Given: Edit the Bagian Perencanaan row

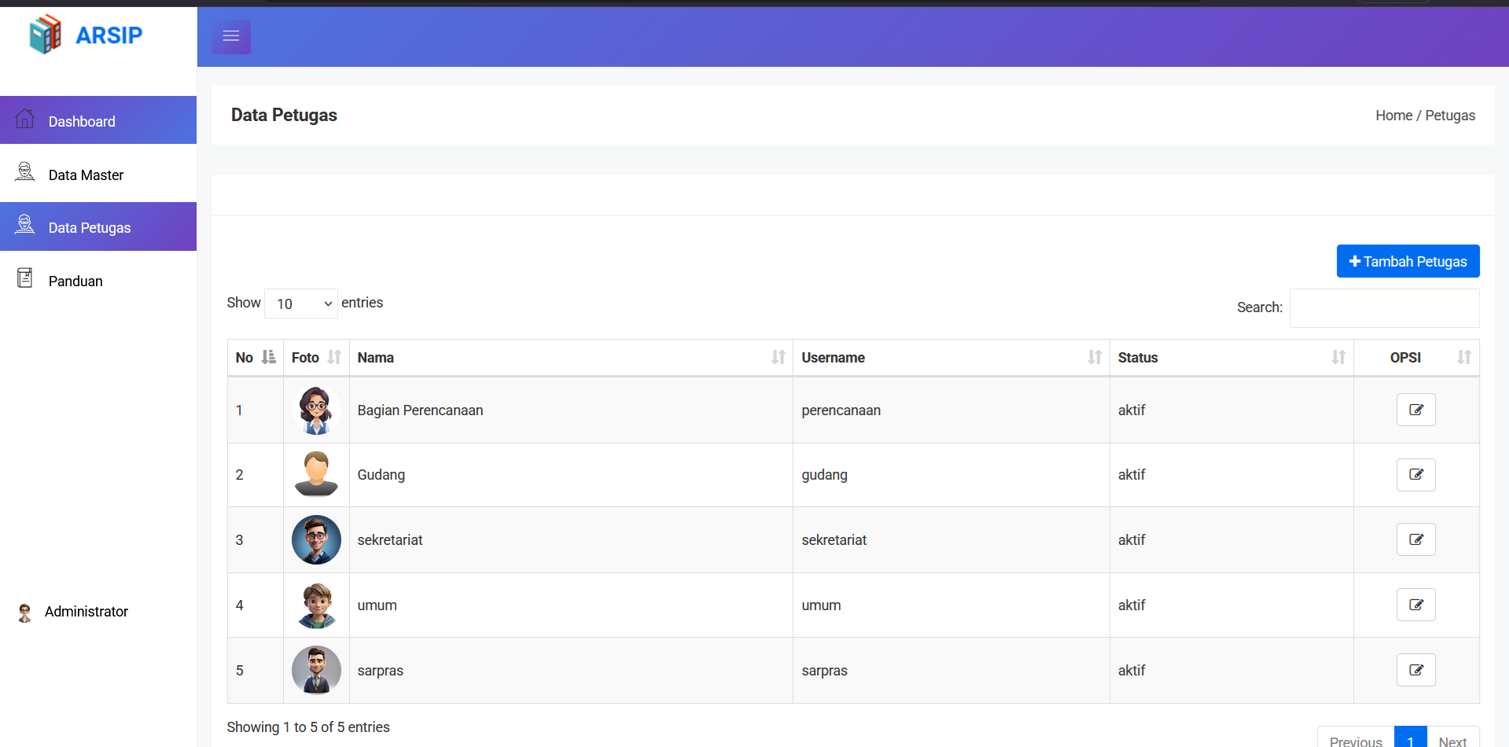Looking at the screenshot, I should tap(1416, 410).
